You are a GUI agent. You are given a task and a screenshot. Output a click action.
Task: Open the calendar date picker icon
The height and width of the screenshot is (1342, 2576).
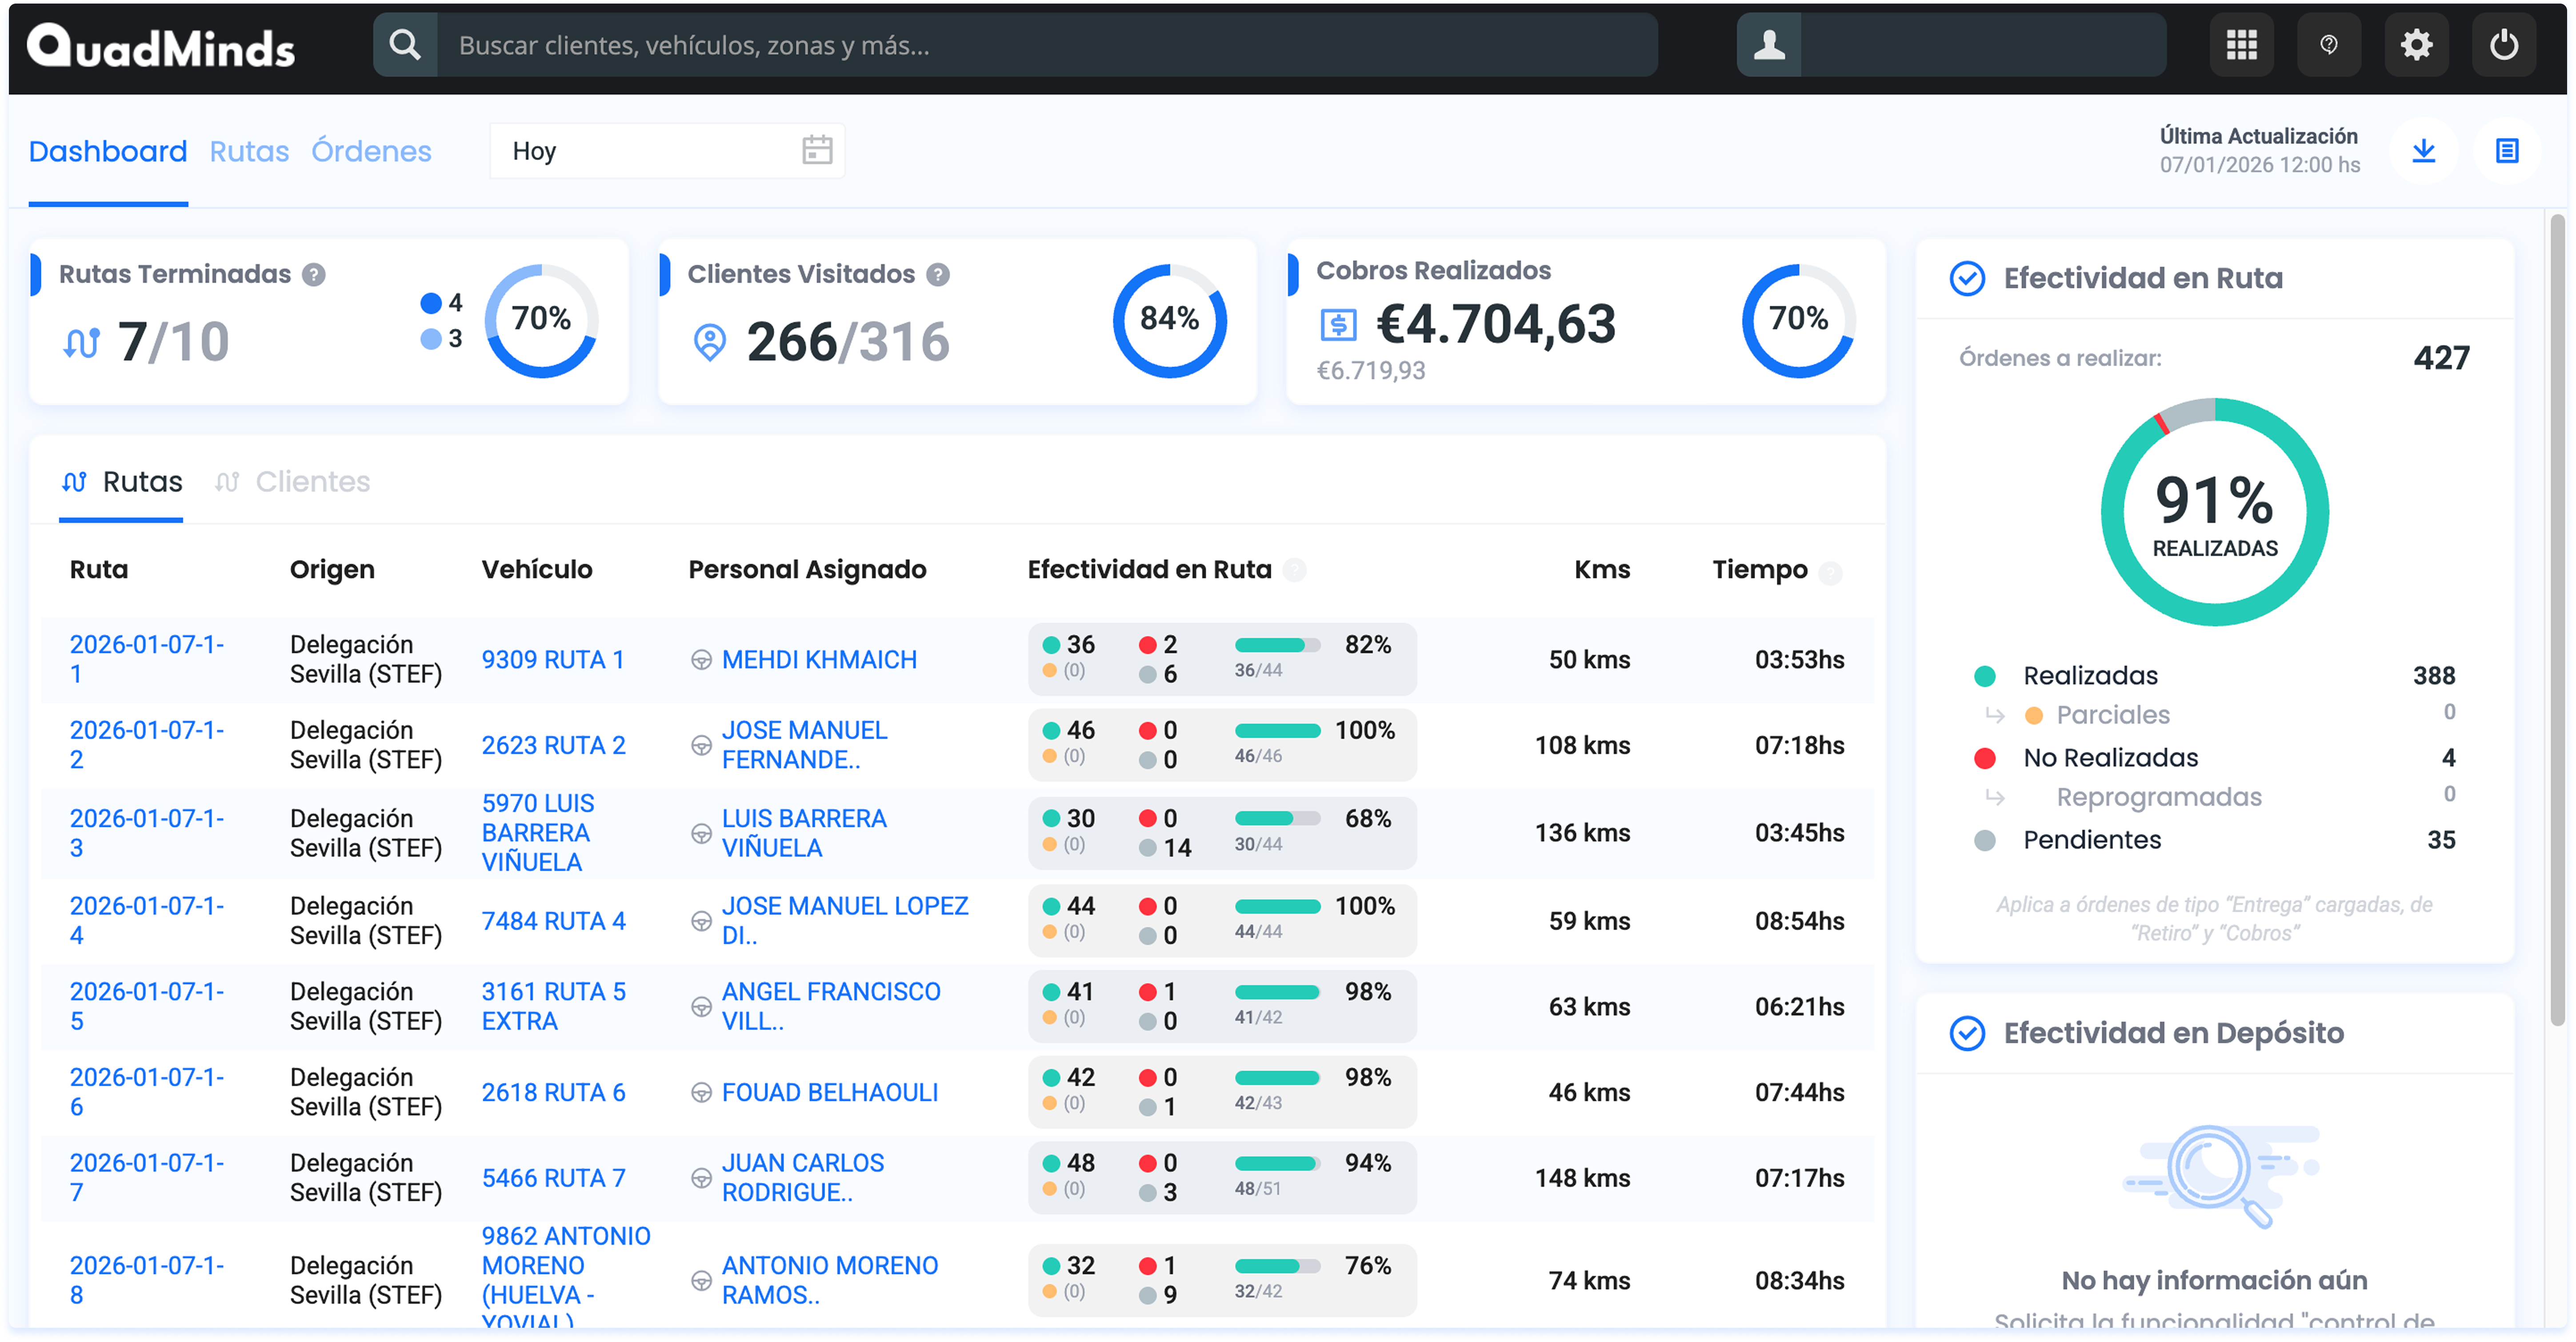(x=817, y=150)
